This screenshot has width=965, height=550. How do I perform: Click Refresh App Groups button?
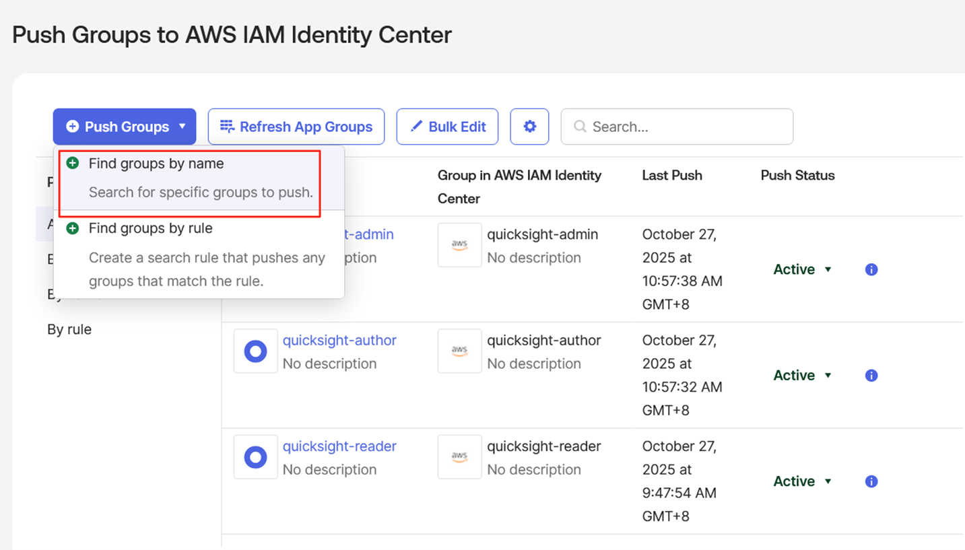point(296,127)
